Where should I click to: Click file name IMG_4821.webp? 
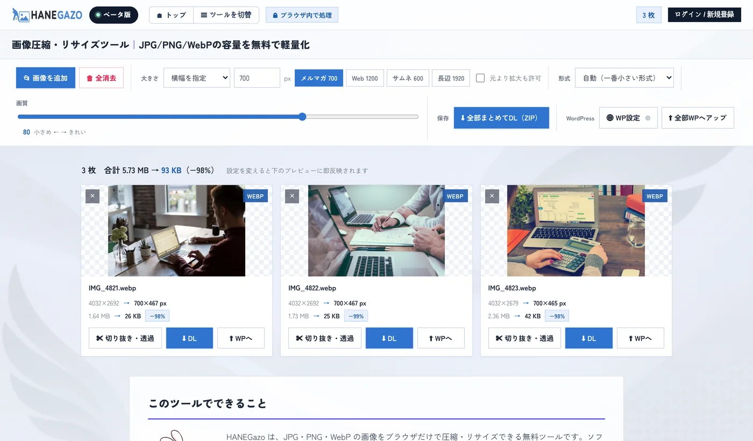pyautogui.click(x=112, y=288)
